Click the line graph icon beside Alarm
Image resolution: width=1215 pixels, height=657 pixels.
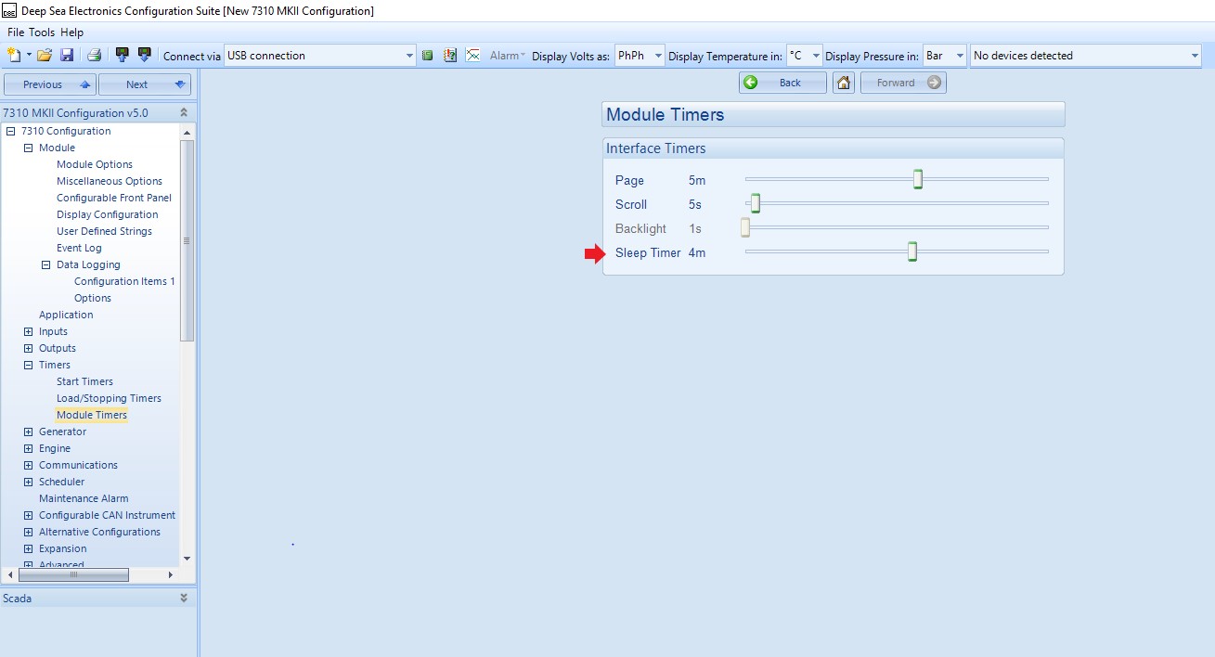[x=472, y=56]
